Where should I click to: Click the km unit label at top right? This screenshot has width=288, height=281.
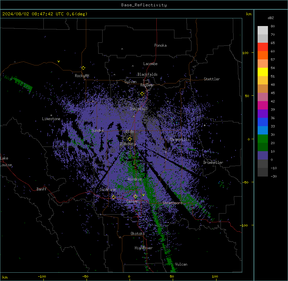(x=249, y=14)
